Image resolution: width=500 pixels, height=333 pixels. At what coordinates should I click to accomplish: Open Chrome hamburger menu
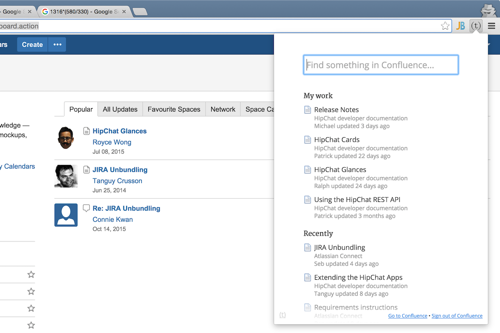(x=492, y=26)
